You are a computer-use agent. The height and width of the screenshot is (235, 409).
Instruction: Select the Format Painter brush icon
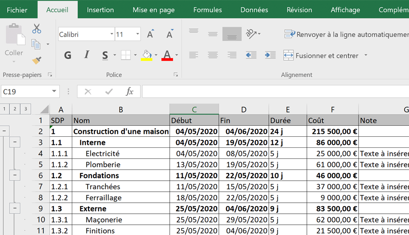click(37, 61)
